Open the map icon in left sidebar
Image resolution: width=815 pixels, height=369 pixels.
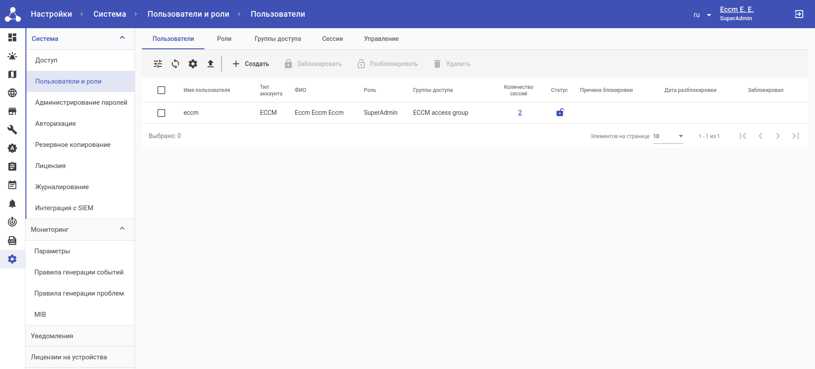(x=12, y=74)
